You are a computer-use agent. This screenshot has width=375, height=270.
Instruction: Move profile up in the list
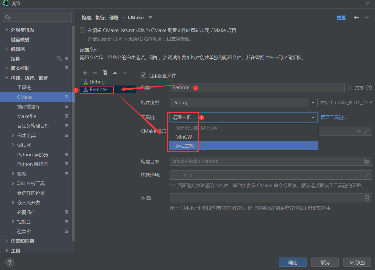(115, 73)
